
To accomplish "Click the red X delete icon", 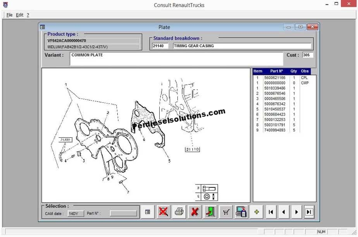I will [194, 212].
